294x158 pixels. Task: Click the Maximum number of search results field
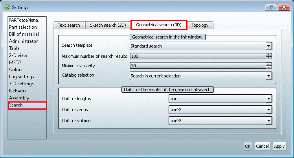pos(198,56)
